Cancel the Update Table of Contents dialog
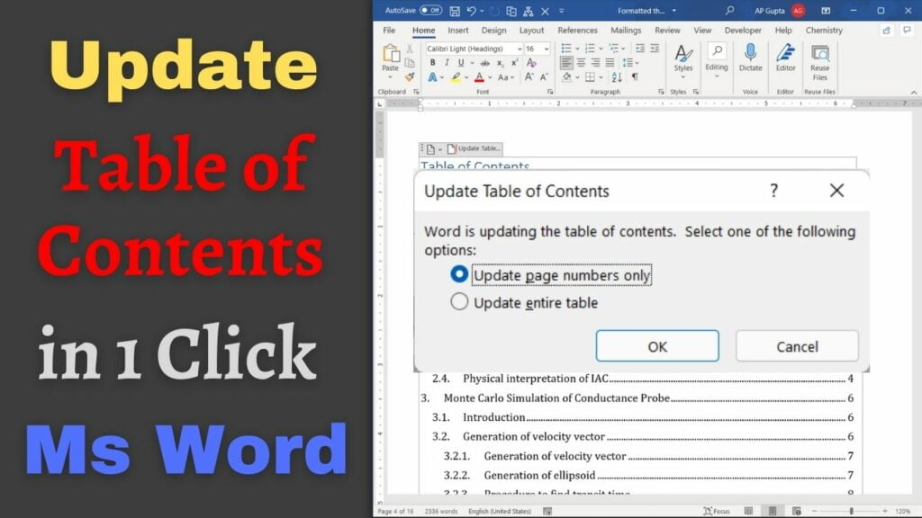Viewport: 922px width, 518px height. pyautogui.click(x=796, y=346)
